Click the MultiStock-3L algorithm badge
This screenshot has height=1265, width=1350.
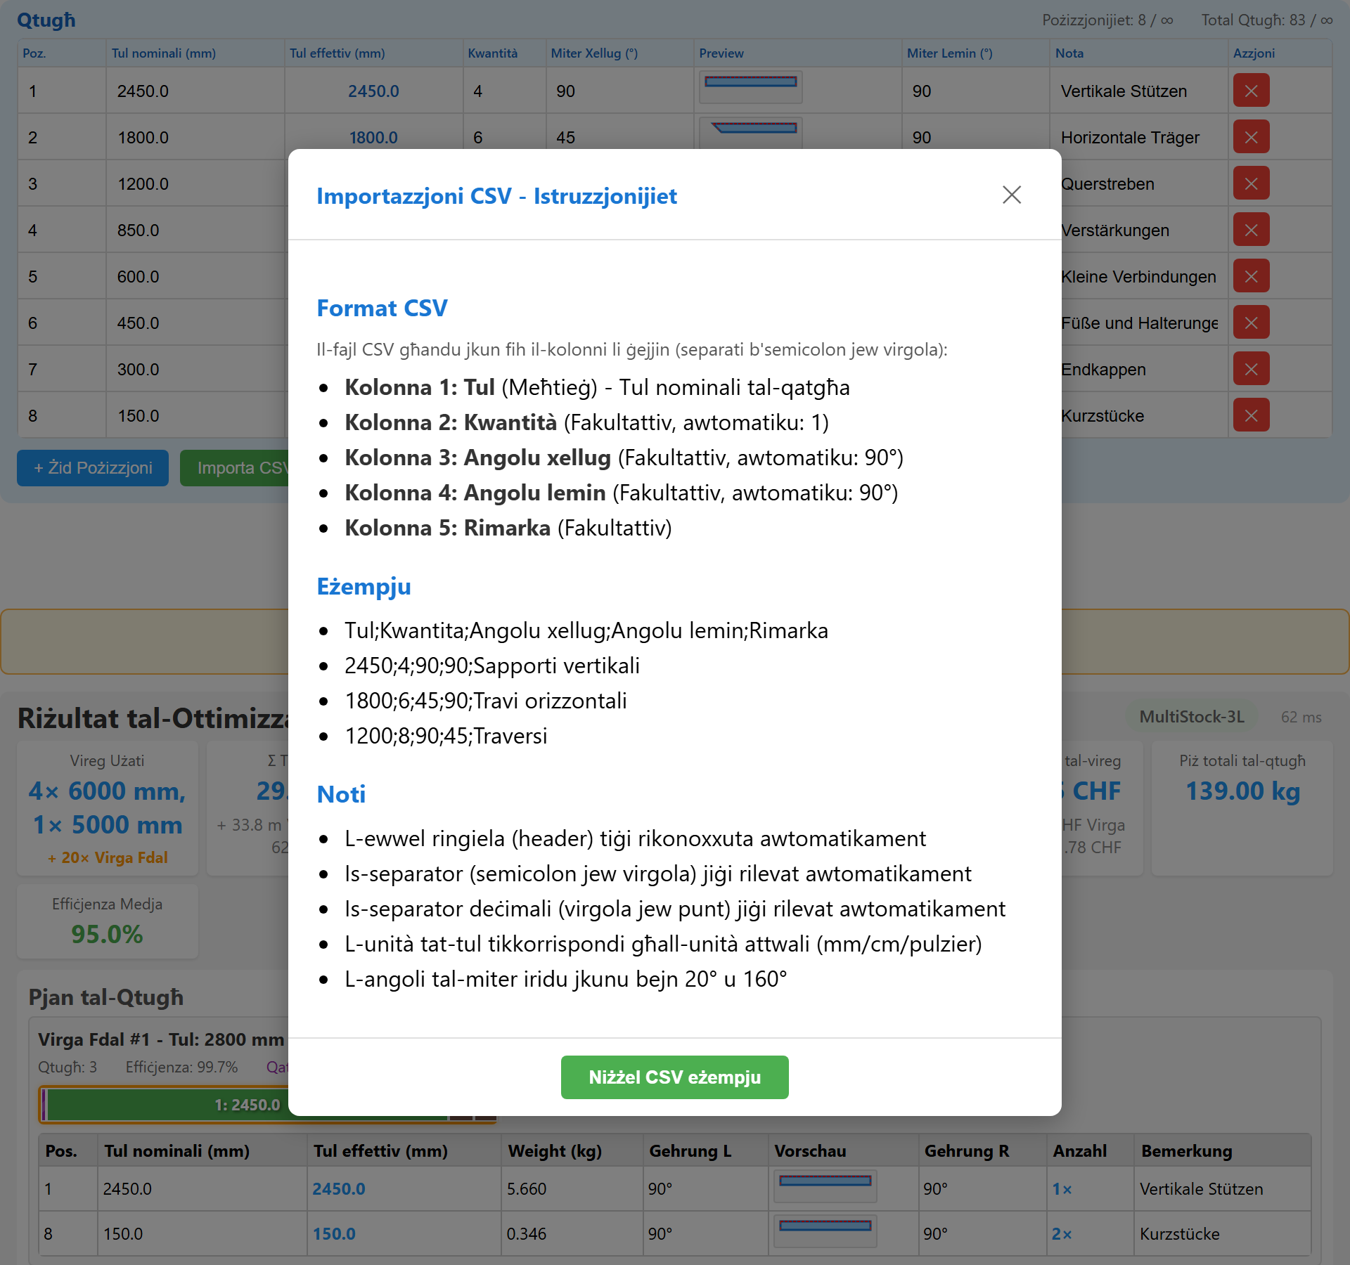pyautogui.click(x=1192, y=717)
